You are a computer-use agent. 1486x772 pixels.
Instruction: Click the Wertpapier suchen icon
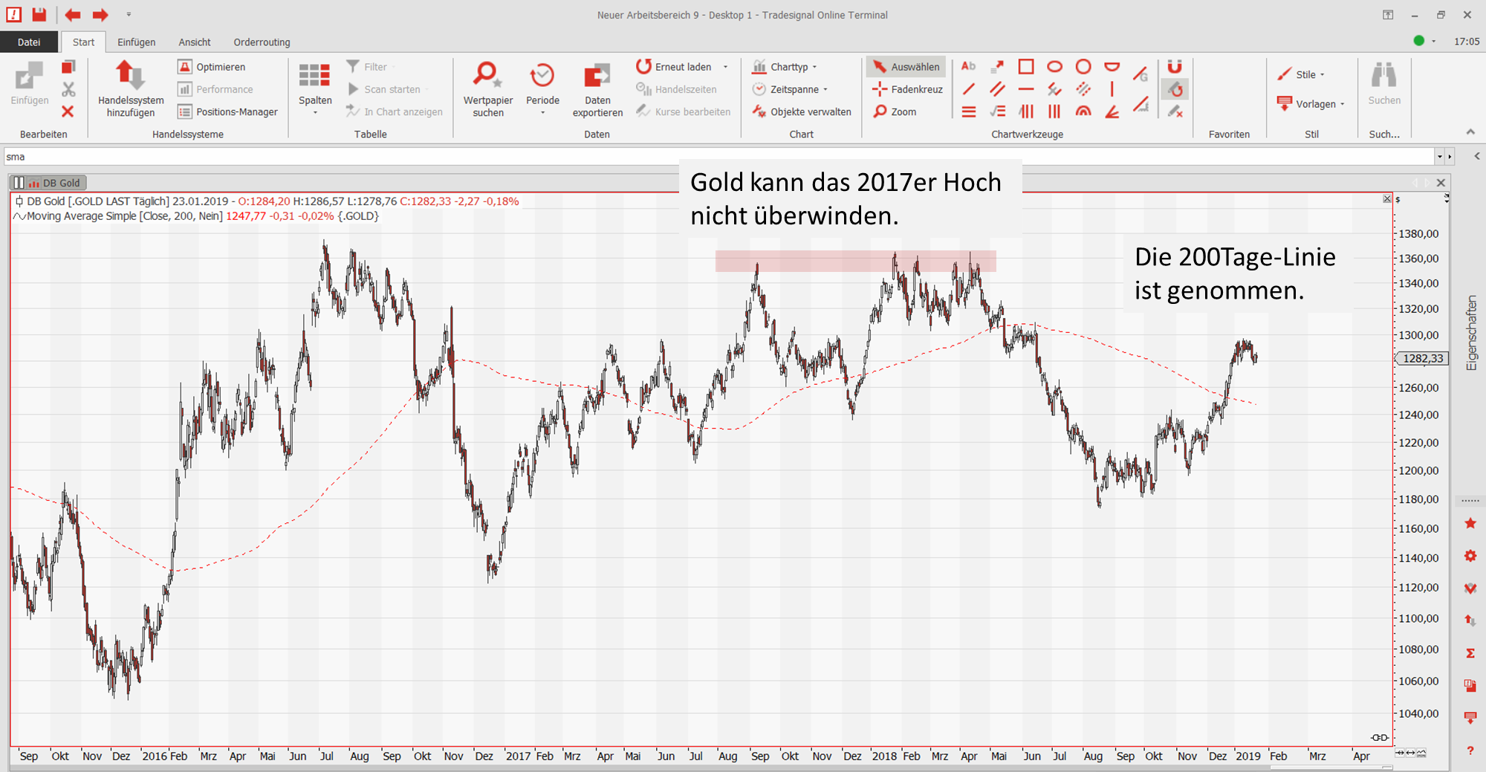[x=487, y=76]
